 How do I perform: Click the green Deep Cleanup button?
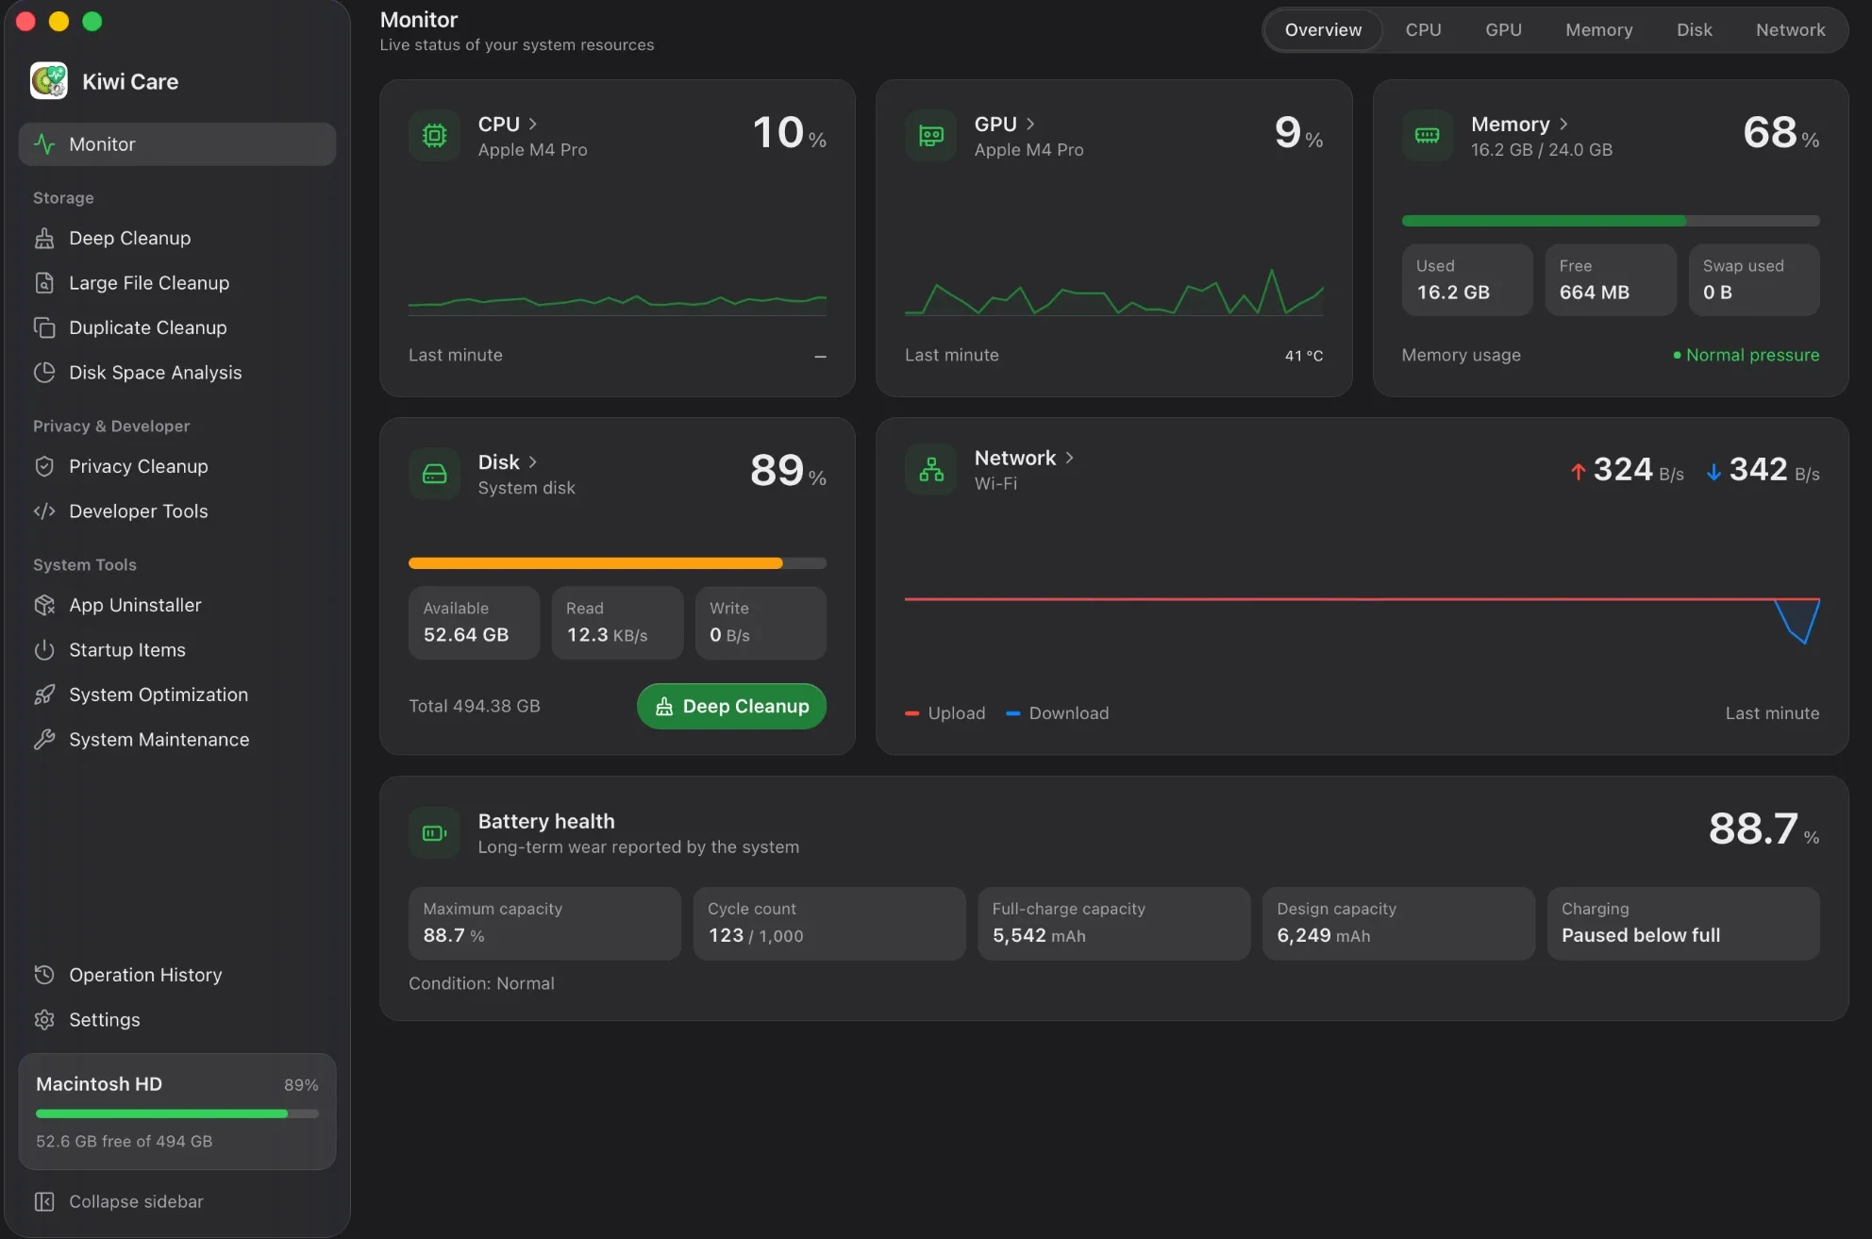click(x=731, y=706)
